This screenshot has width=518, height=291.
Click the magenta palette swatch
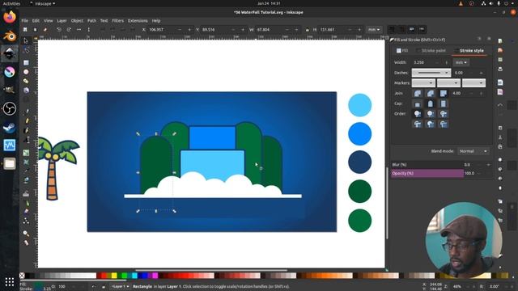[x=155, y=275]
